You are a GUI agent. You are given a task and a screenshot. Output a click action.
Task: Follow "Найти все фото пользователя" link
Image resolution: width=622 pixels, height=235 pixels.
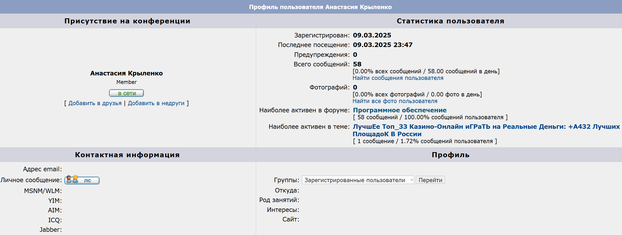(395, 101)
